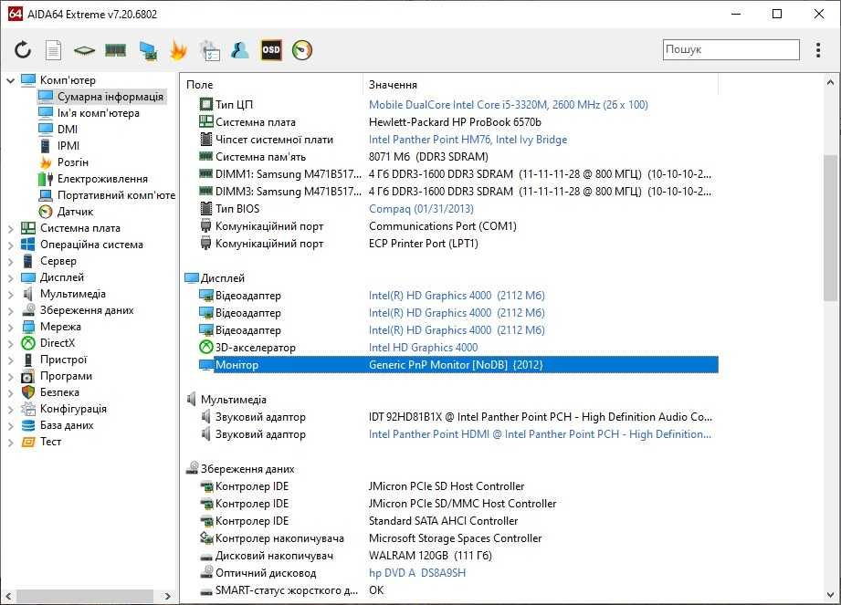Viewport: 841px width, 605px height.
Task: Select the IDT 92HD81B1X sound adapter row
Action: coord(458,417)
